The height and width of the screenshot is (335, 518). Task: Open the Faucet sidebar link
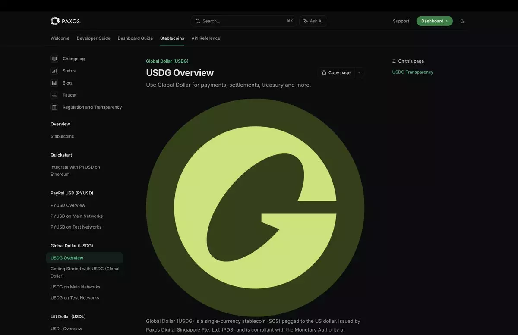click(x=69, y=95)
